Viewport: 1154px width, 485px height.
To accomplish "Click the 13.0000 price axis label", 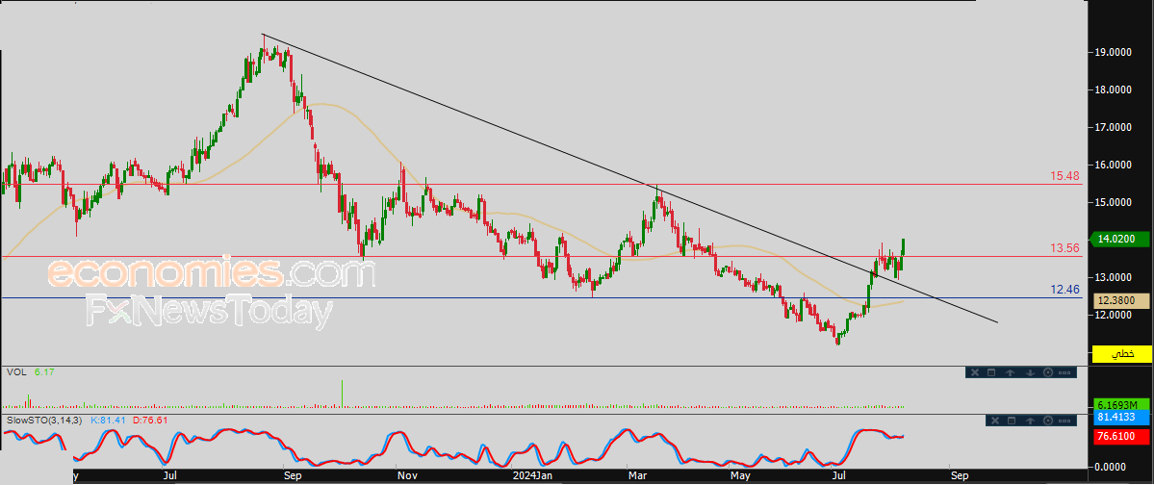I will coord(1115,277).
